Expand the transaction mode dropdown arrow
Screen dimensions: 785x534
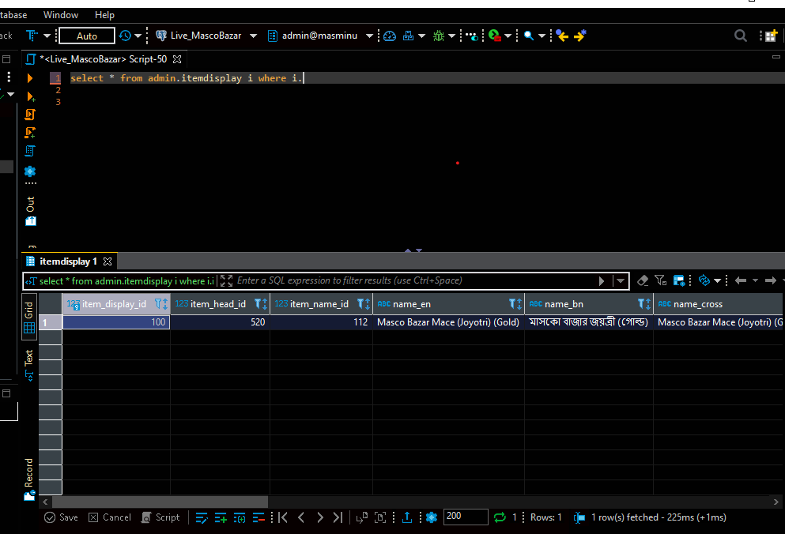(47, 36)
